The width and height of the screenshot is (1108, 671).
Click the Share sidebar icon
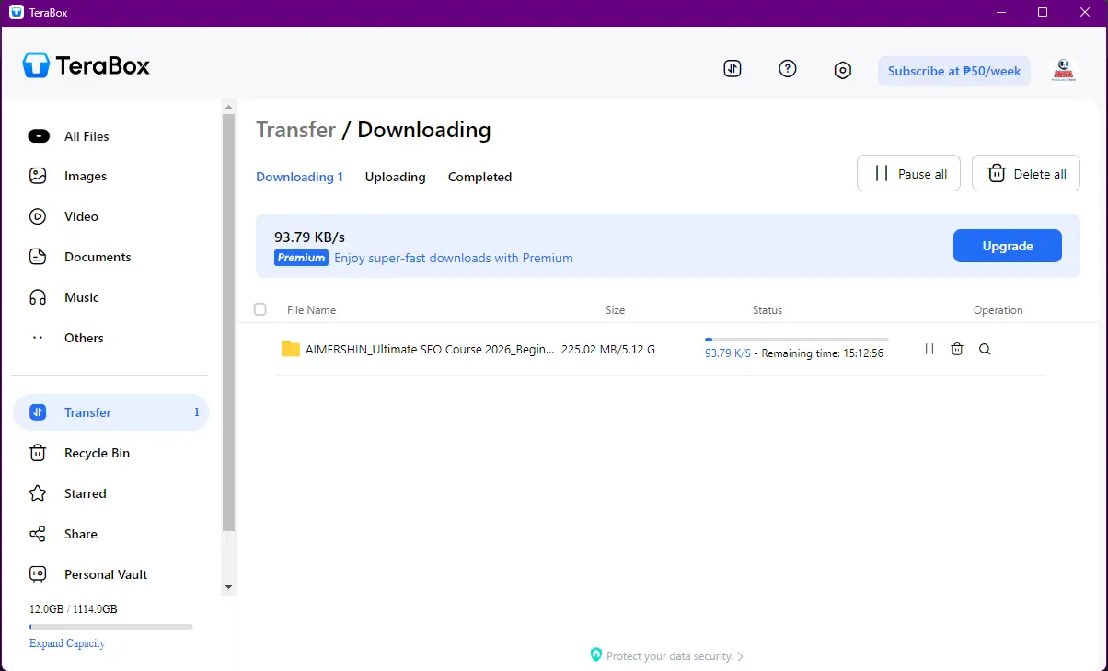coord(38,534)
